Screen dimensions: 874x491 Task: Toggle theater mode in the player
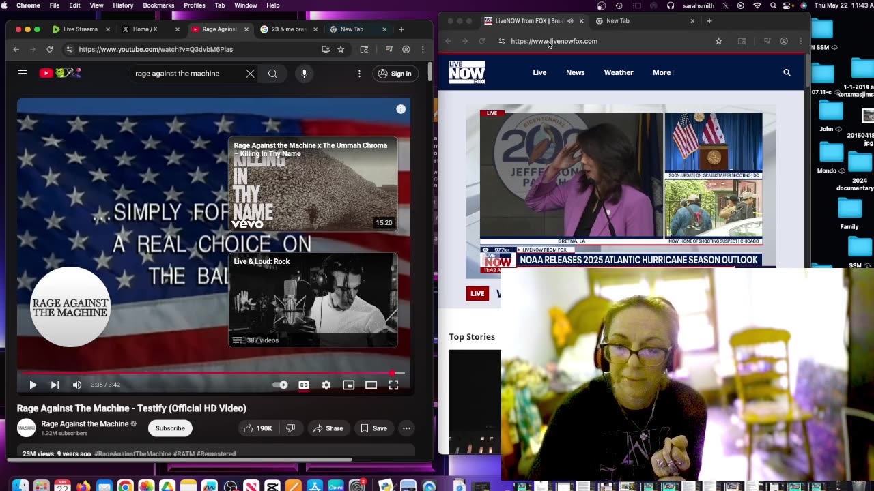pyautogui.click(x=371, y=385)
